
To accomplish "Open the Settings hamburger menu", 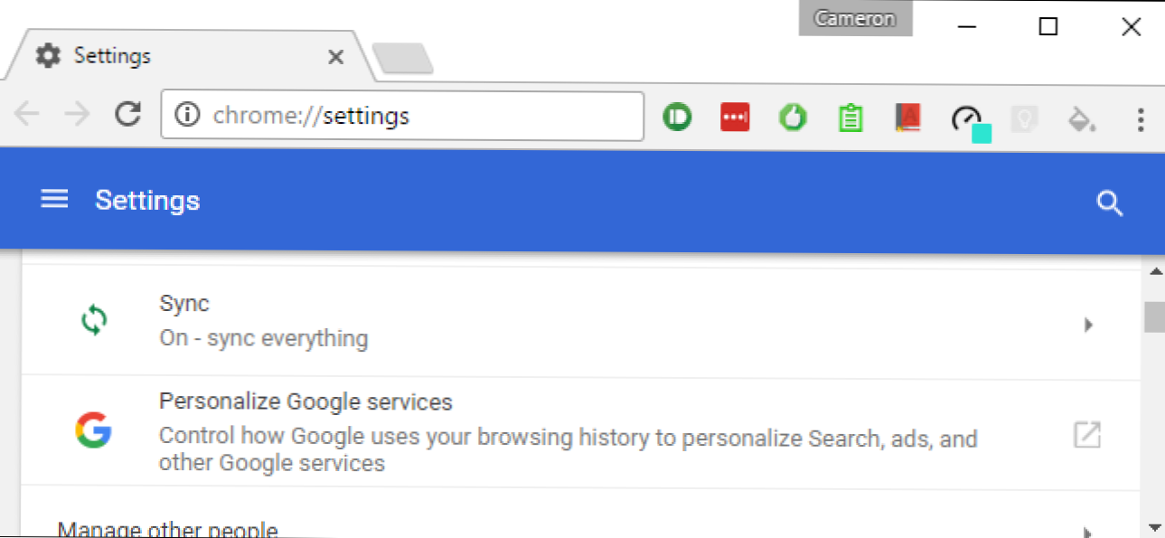I will pyautogui.click(x=54, y=200).
